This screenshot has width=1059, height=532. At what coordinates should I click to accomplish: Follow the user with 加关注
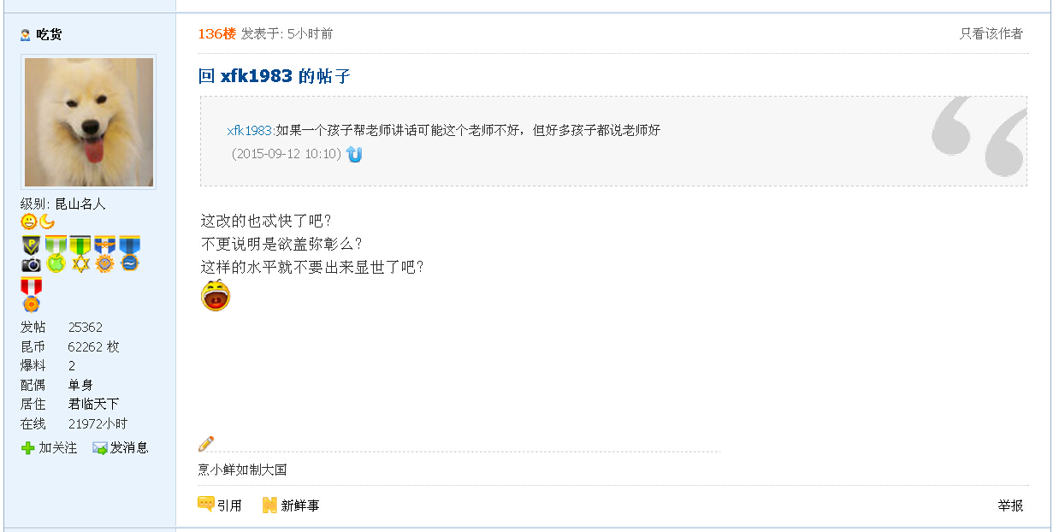[50, 447]
